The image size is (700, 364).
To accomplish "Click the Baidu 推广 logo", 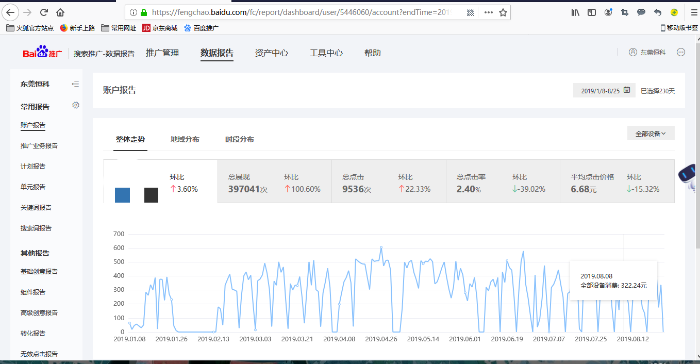I will (x=42, y=53).
